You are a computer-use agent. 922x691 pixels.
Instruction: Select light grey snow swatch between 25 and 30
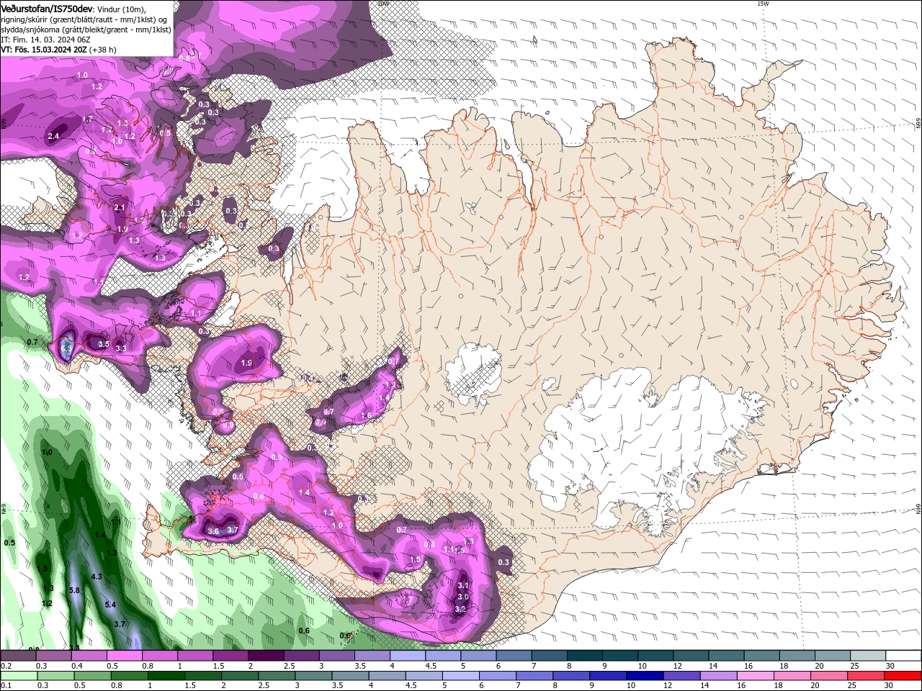(x=869, y=656)
